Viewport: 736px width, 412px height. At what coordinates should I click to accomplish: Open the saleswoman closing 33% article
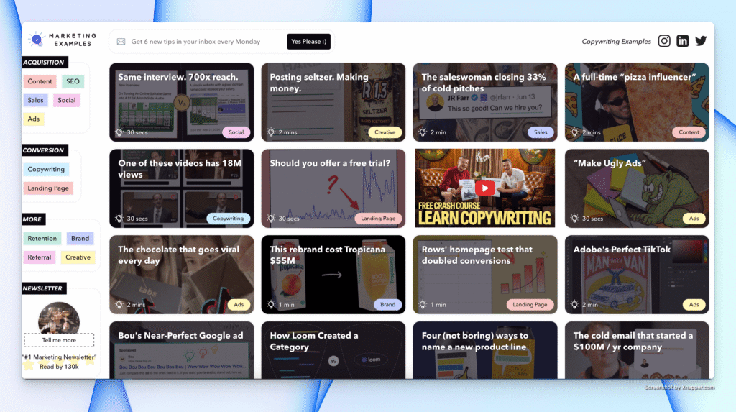point(485,102)
